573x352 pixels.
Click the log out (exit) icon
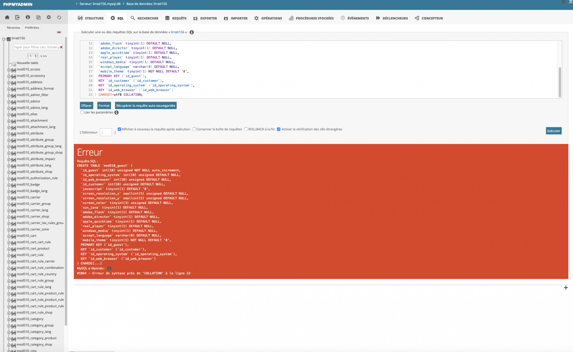pos(17,17)
